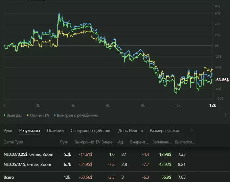Open the three-dot chart options menu

coord(226,115)
